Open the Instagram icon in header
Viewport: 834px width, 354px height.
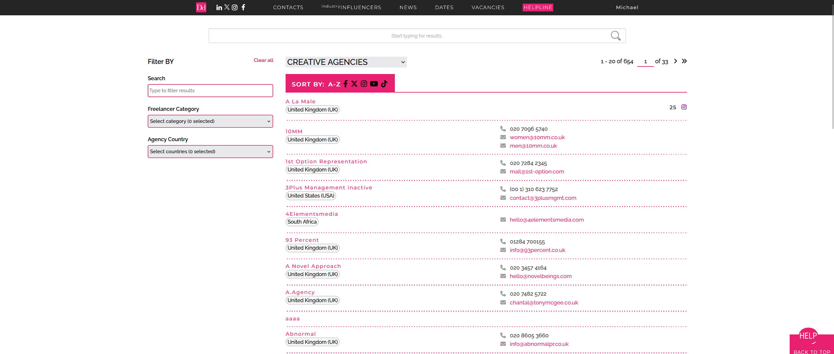[x=234, y=7]
